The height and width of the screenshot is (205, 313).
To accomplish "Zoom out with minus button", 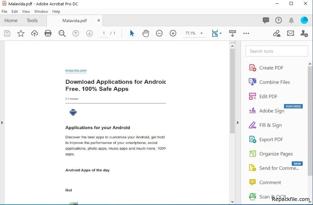I will pyautogui.click(x=159, y=33).
